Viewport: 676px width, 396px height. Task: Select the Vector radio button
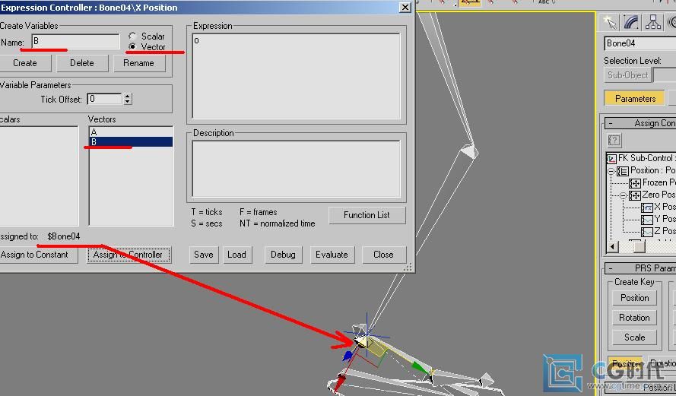coord(133,47)
